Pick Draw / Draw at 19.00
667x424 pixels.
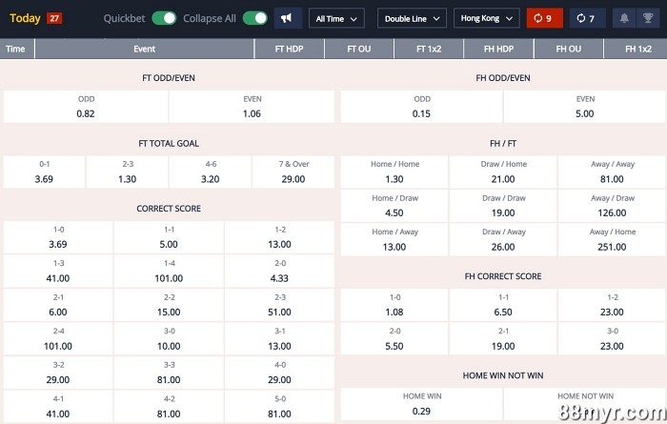click(x=503, y=206)
